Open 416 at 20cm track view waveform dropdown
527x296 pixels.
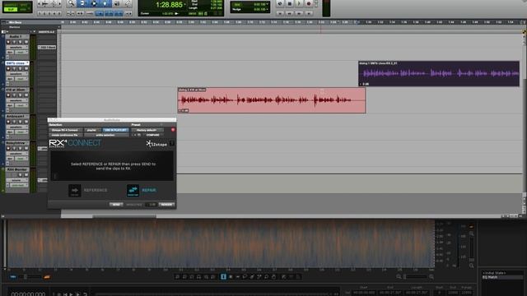point(16,100)
